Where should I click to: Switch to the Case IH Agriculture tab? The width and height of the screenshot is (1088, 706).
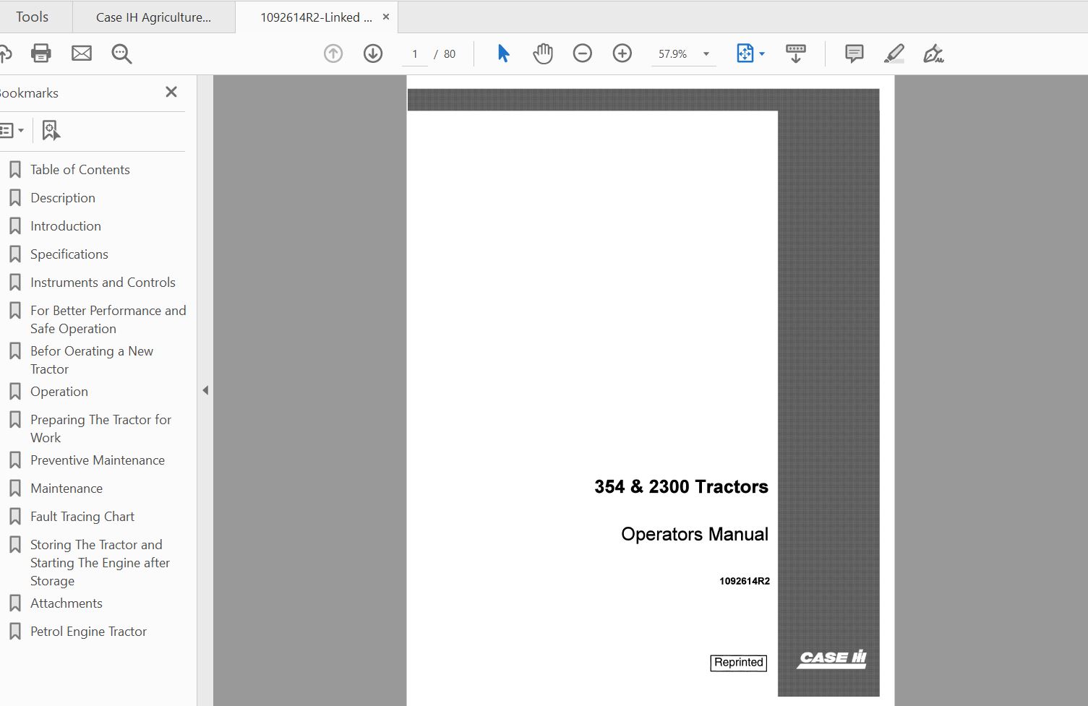pyautogui.click(x=153, y=16)
